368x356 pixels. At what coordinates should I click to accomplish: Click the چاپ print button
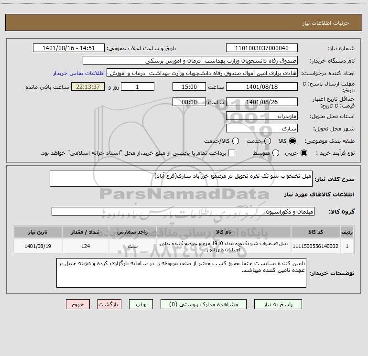coord(141,304)
